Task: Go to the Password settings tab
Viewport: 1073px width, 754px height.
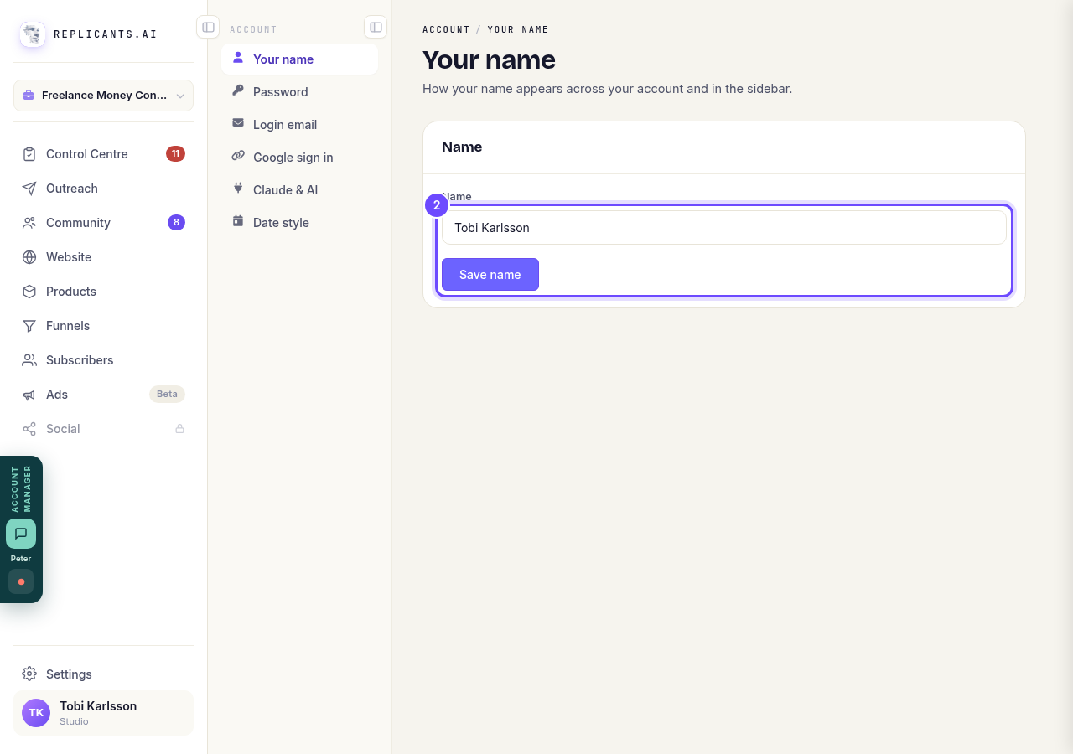Action: tap(299, 92)
